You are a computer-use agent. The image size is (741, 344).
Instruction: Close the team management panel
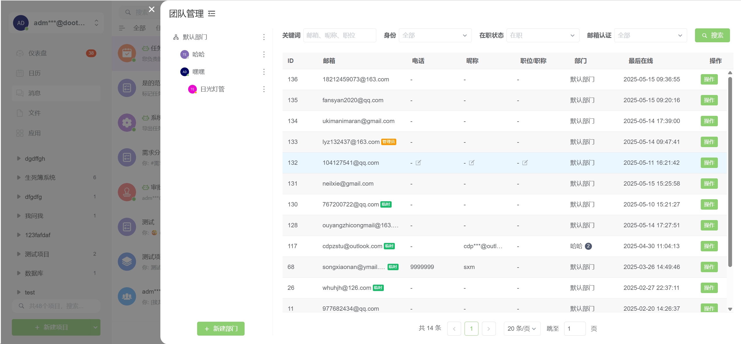tap(152, 9)
